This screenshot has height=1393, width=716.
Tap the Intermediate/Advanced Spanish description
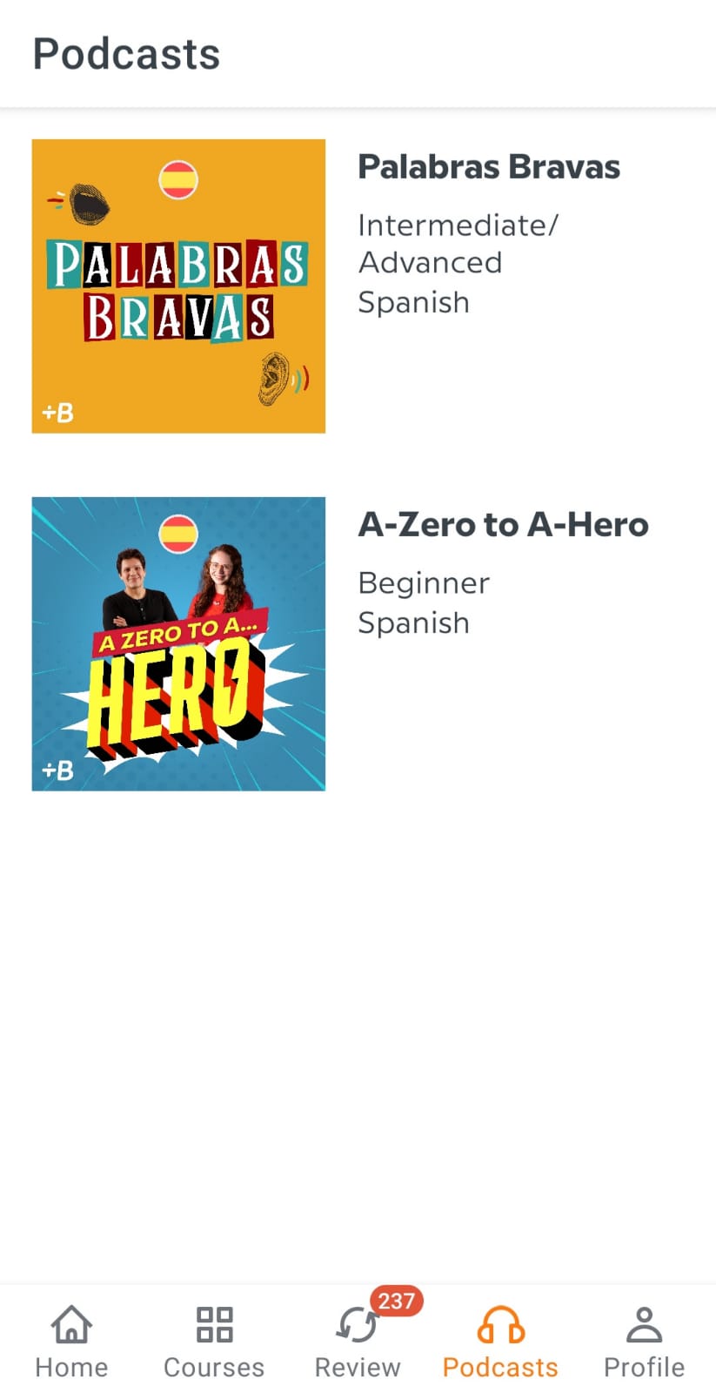tap(458, 263)
